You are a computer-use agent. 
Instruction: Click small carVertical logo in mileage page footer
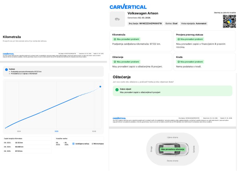coord(8,54)
